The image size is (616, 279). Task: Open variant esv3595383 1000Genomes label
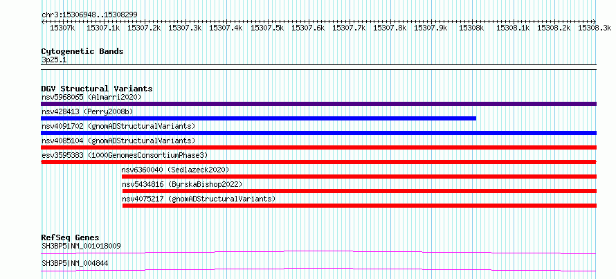pos(125,155)
